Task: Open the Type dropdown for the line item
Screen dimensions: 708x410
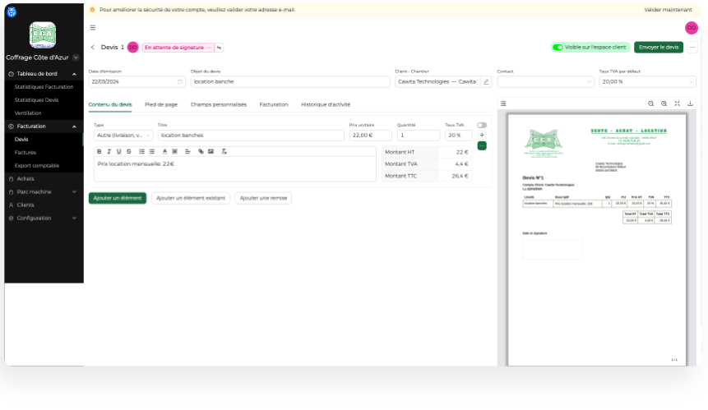Action: coord(123,135)
